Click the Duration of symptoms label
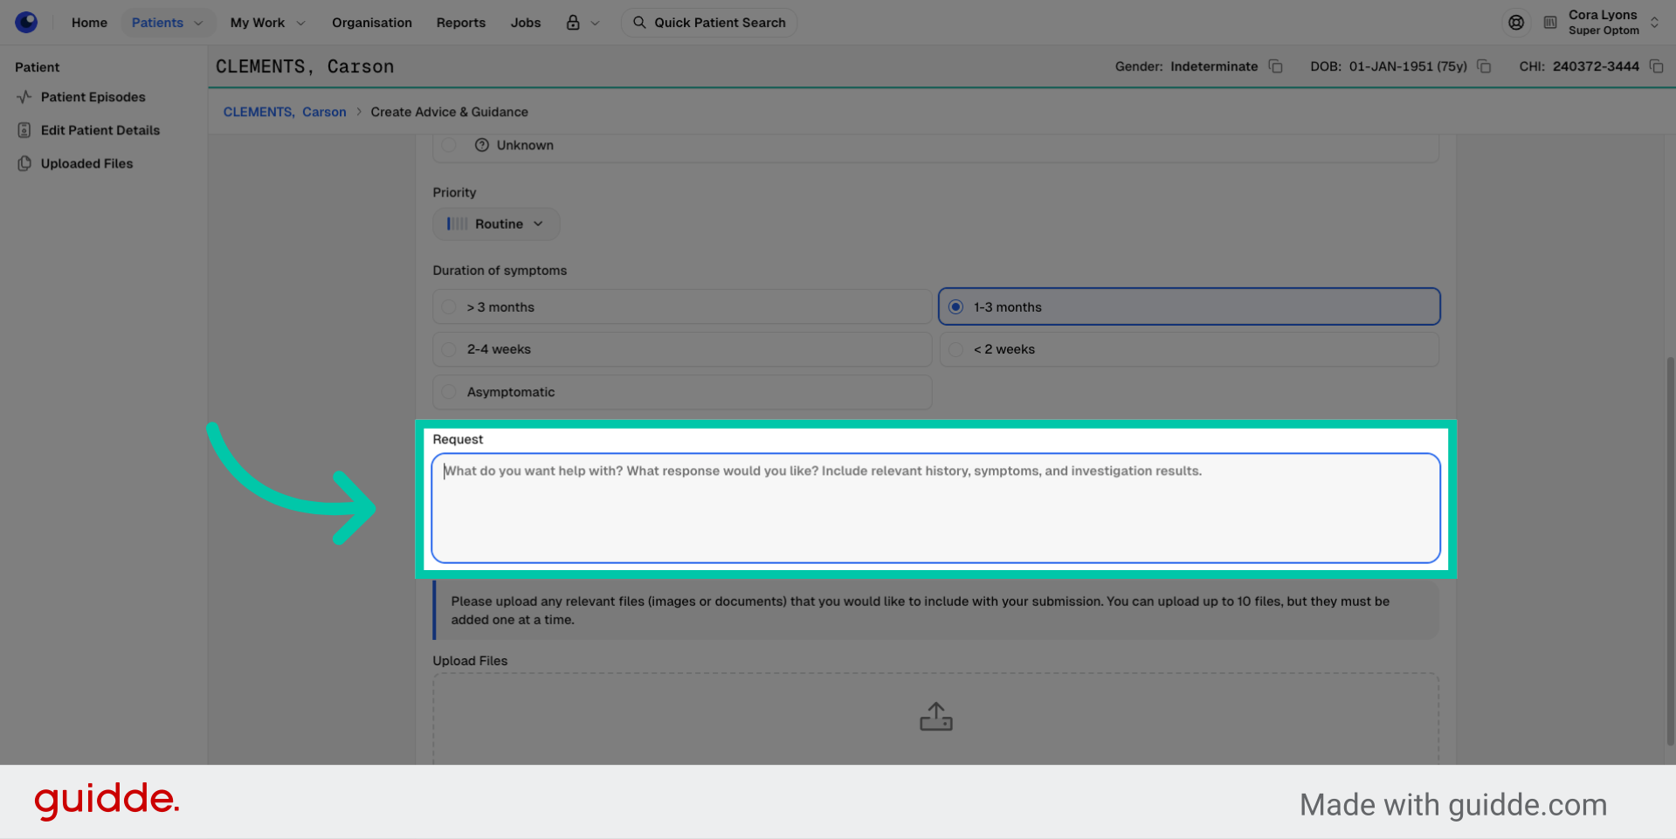This screenshot has width=1676, height=839. (500, 271)
